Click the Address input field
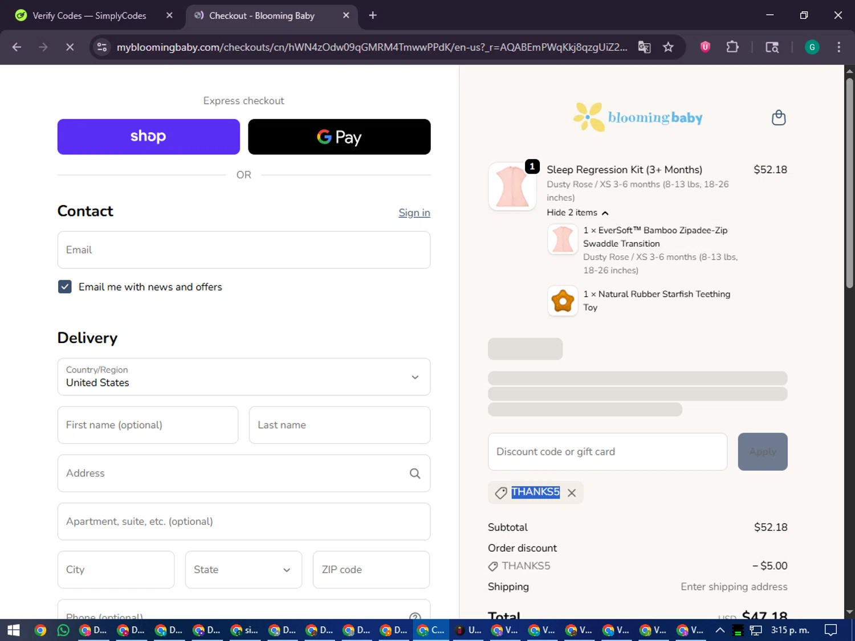 click(244, 473)
